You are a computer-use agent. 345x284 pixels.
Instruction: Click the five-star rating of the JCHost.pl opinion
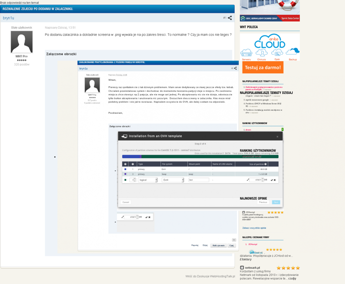275,212
